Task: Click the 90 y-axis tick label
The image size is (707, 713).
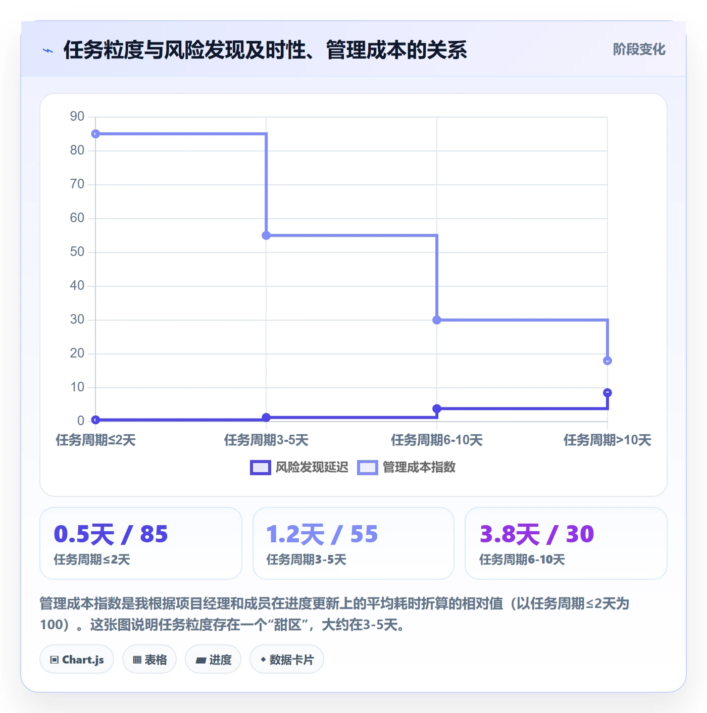Action: coord(77,117)
